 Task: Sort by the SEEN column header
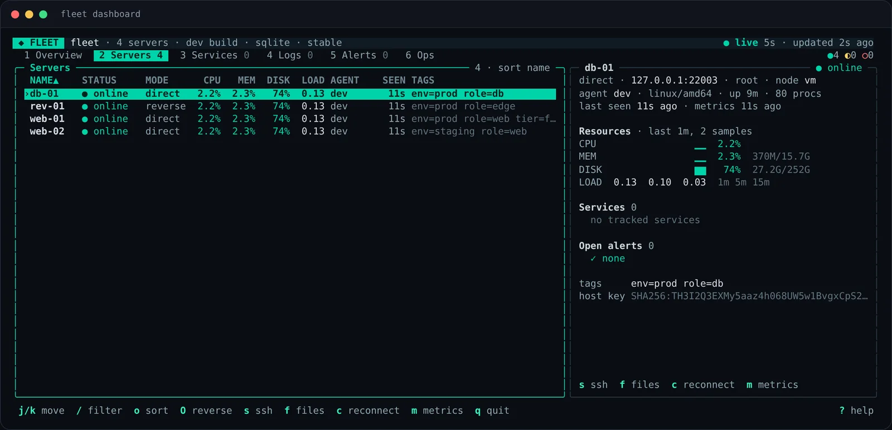click(394, 80)
